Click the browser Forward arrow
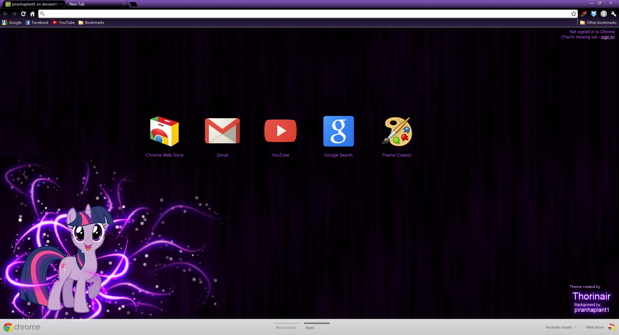The width and height of the screenshot is (619, 335). (x=14, y=14)
